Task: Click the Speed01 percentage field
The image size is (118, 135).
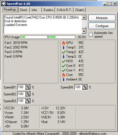Action: (x=21, y=87)
